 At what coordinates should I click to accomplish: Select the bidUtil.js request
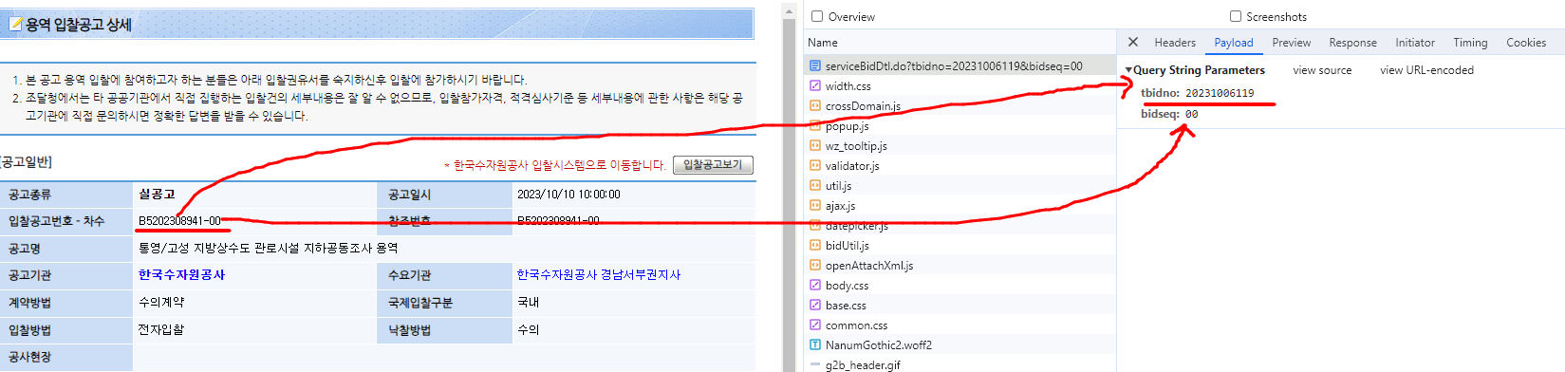click(960, 246)
